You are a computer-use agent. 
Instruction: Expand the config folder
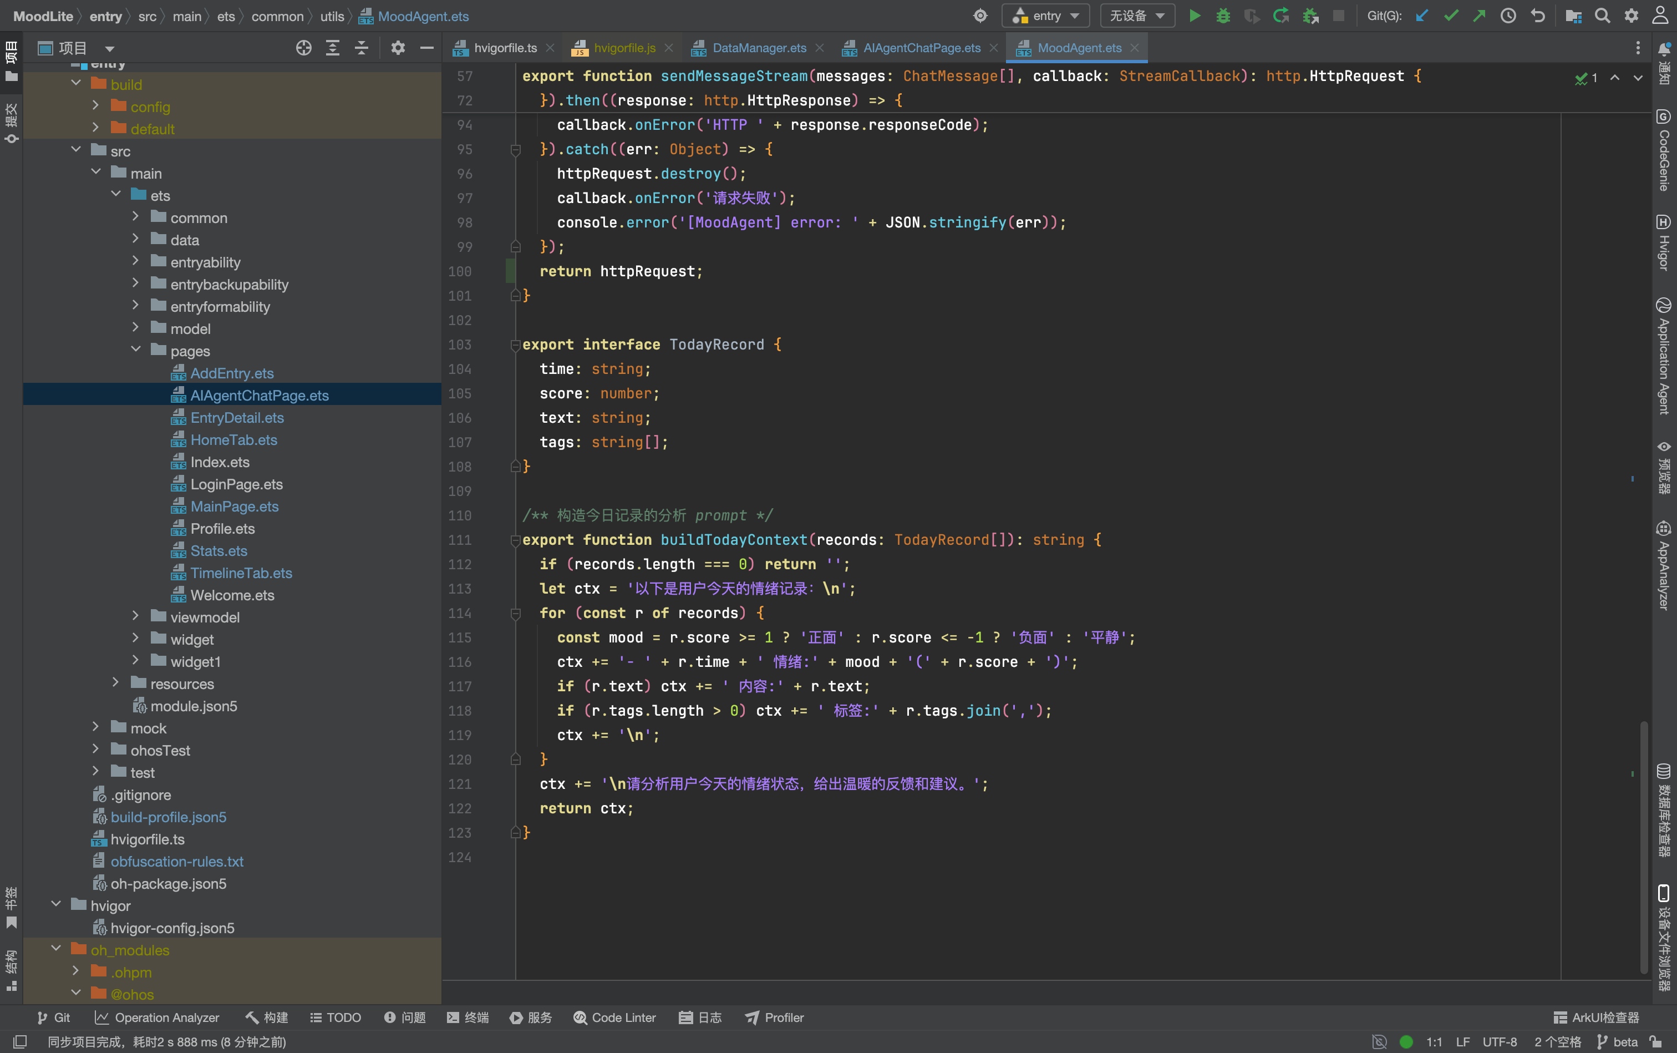96,106
